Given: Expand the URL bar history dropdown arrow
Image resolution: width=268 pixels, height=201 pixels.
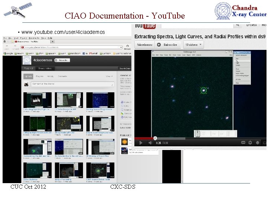Looking at the screenshot, I should point(121,47).
